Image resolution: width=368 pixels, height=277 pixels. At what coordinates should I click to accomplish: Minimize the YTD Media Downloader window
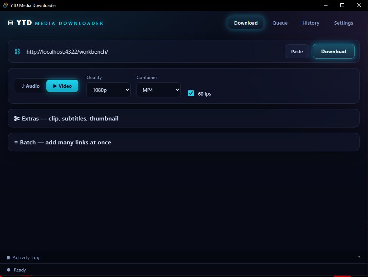[326, 5]
